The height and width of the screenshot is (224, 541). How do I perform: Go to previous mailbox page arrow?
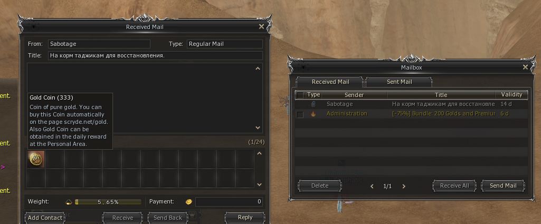(x=372, y=186)
